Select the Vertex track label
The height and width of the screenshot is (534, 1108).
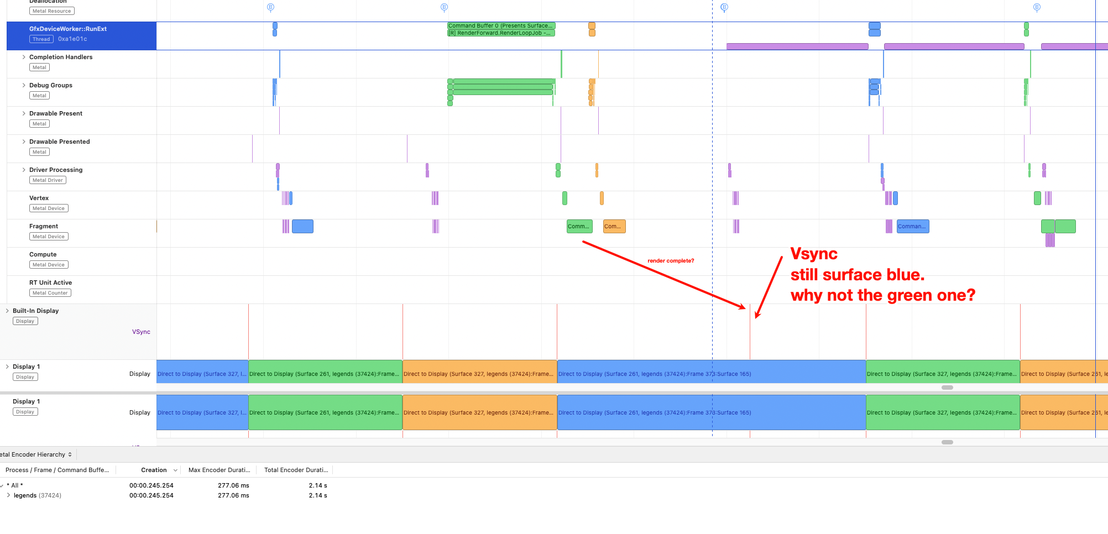click(x=39, y=198)
